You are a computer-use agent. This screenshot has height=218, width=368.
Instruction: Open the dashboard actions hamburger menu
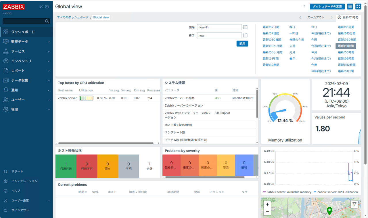point(350,7)
